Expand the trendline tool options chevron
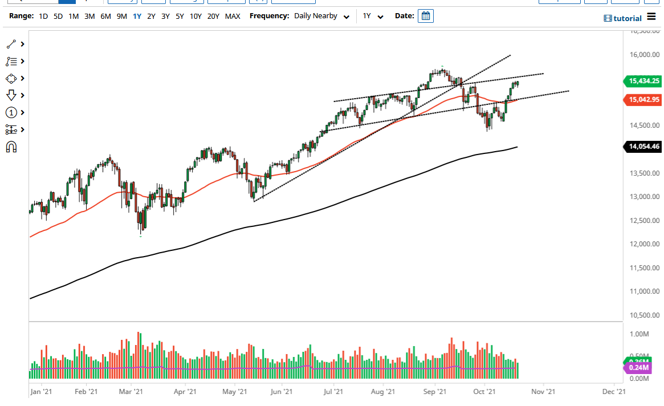The height and width of the screenshot is (406, 664). tap(22, 44)
